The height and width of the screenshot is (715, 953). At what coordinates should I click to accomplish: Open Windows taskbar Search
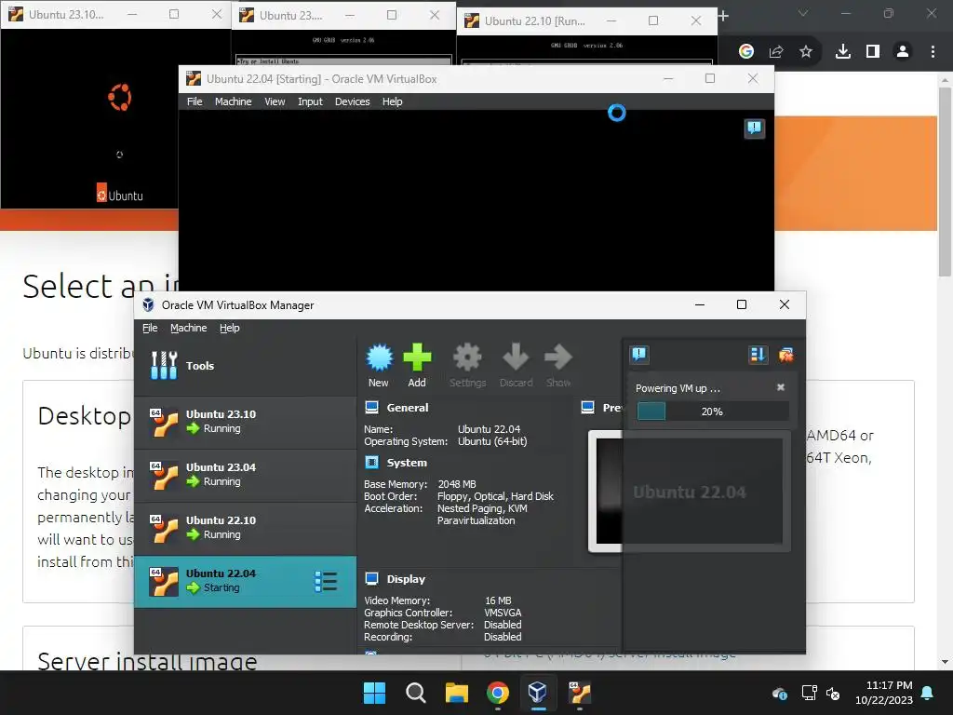pyautogui.click(x=416, y=693)
